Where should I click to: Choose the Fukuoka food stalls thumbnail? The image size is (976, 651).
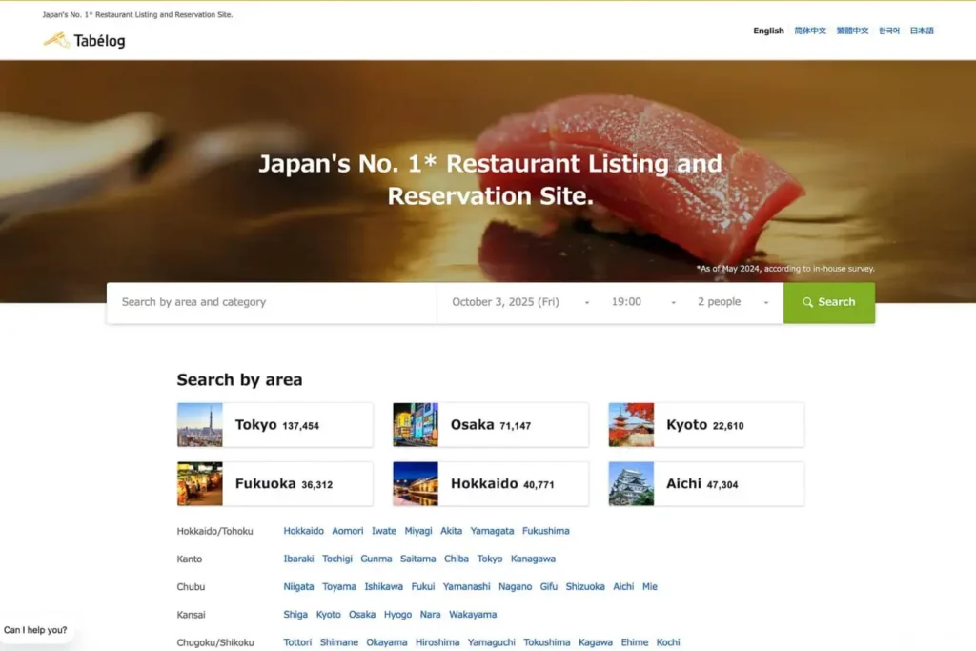point(200,484)
